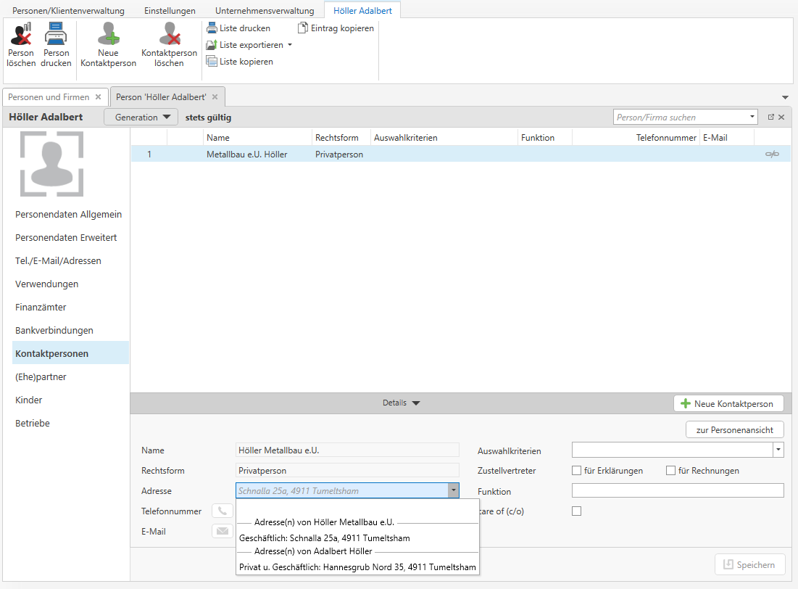Open the Generation dropdown
Image resolution: width=798 pixels, height=589 pixels.
pos(141,117)
